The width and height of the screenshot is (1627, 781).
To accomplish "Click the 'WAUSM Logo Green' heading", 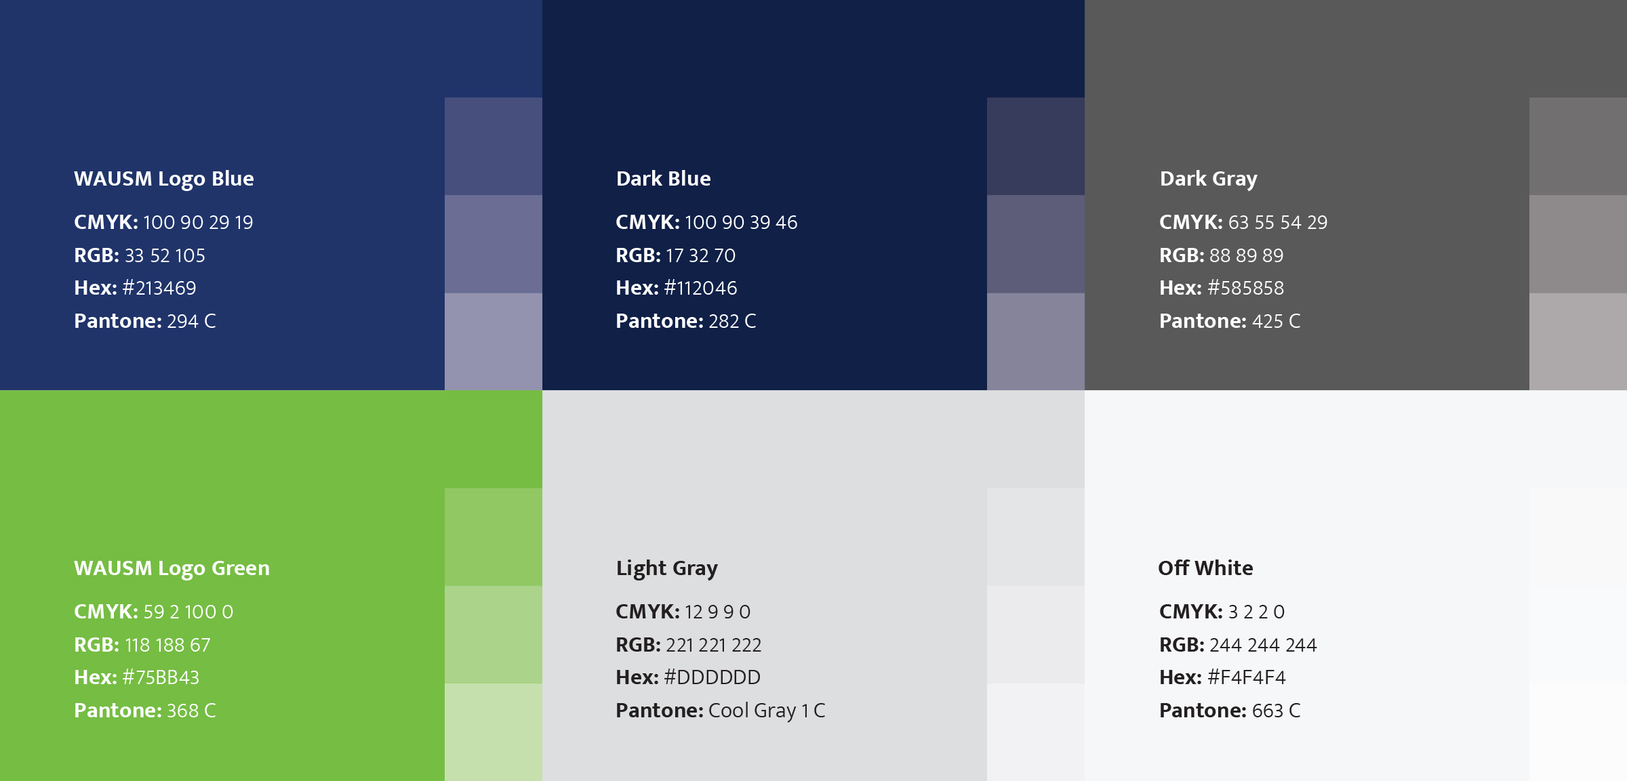I will coord(172,568).
